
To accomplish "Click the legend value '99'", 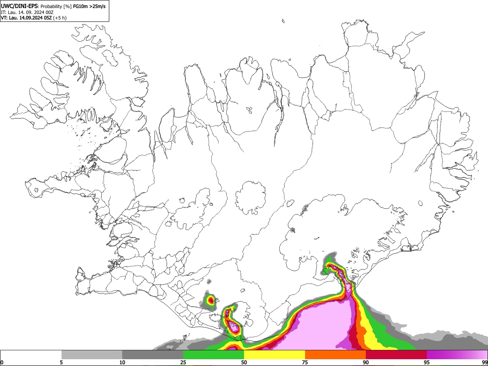I will [x=484, y=362].
